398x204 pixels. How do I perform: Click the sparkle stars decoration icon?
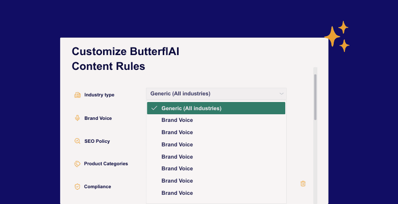click(x=337, y=36)
